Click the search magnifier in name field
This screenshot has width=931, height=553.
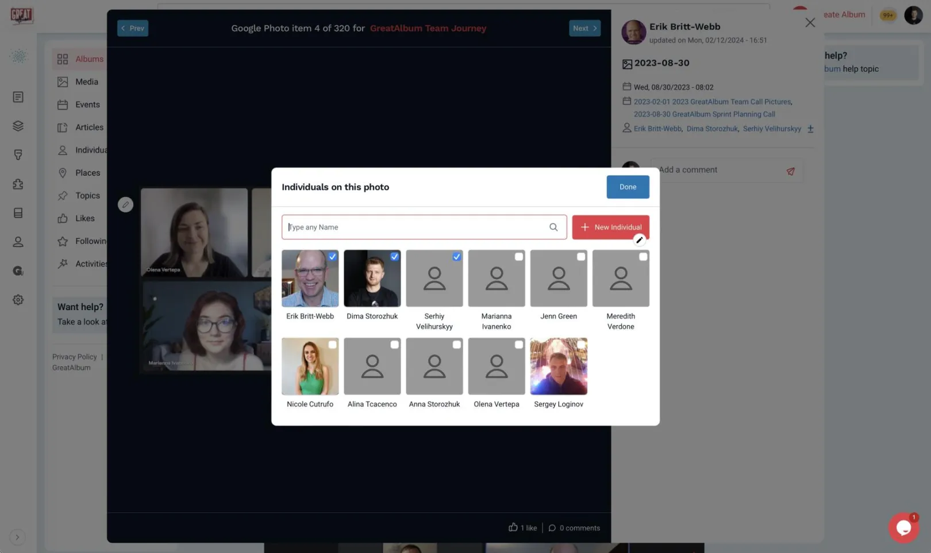(x=553, y=227)
